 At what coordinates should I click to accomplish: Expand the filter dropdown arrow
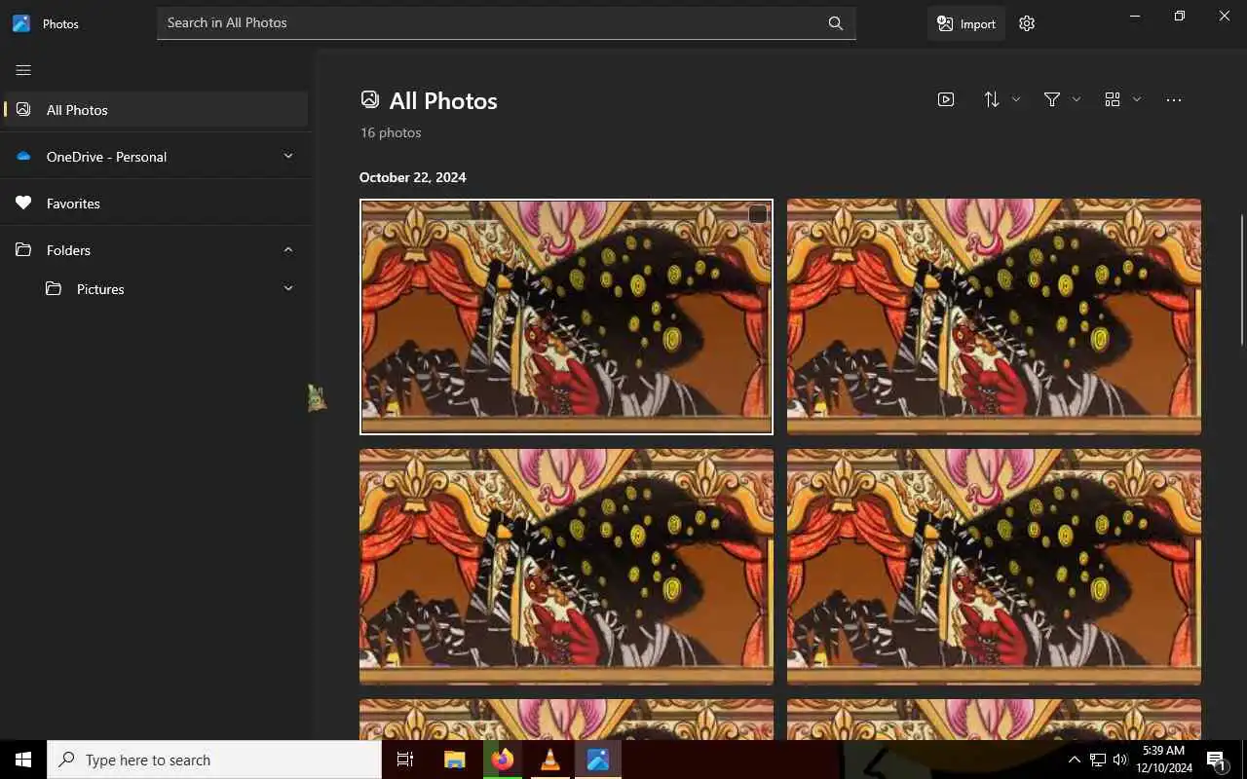1077,99
